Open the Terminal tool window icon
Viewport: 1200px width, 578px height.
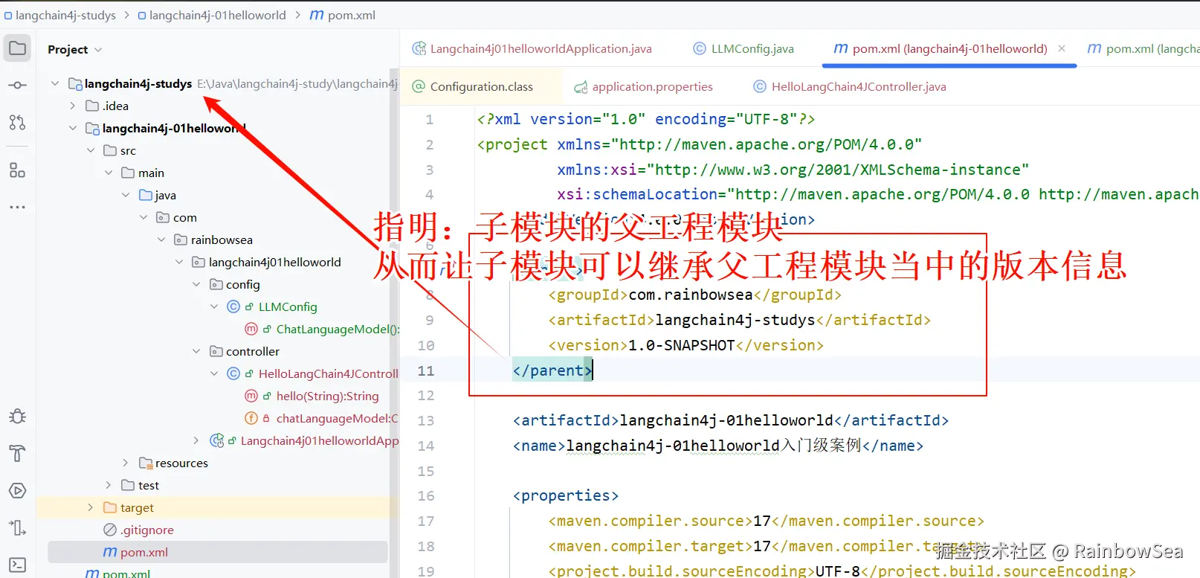tap(17, 565)
